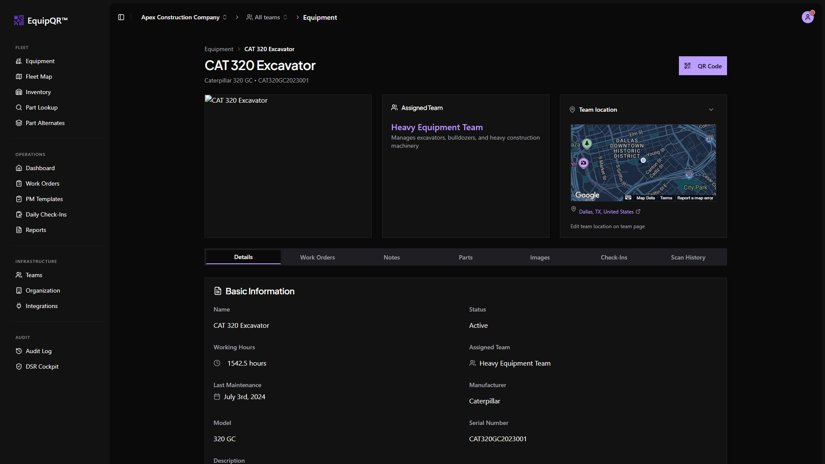Open the Check-Ins tab
This screenshot has height=464, width=825.
[x=614, y=257]
